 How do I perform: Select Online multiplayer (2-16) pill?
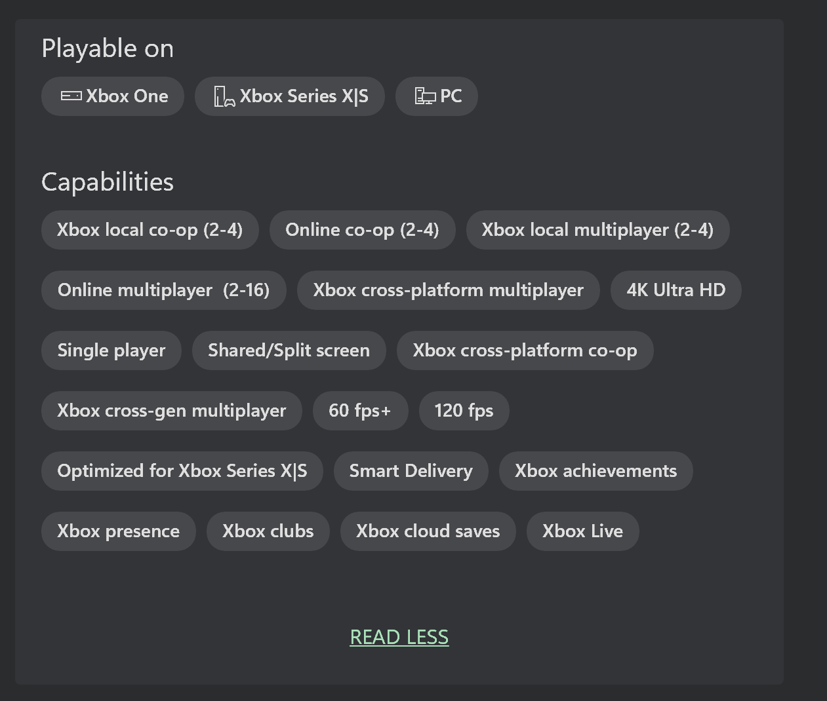tap(163, 290)
